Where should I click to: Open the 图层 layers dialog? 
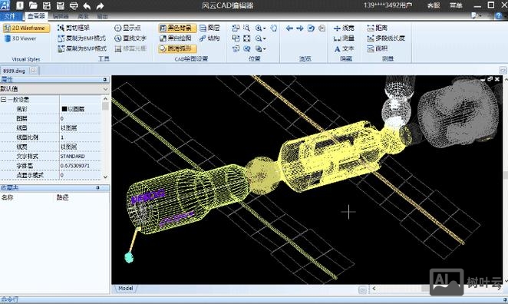tap(209, 28)
